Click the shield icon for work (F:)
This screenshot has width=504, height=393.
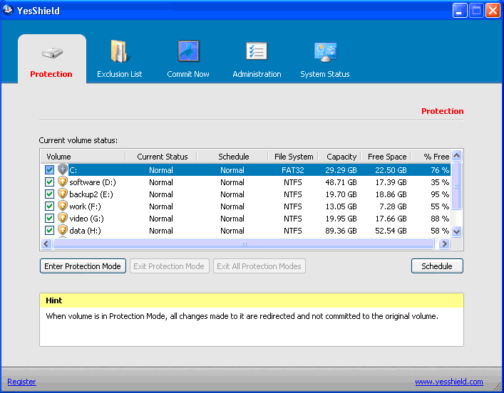(x=62, y=206)
